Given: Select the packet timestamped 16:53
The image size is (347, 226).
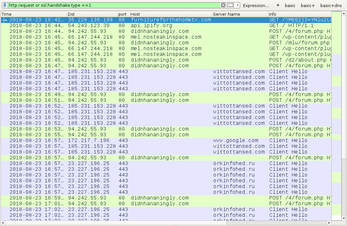Looking at the screenshot, I should point(166,129).
